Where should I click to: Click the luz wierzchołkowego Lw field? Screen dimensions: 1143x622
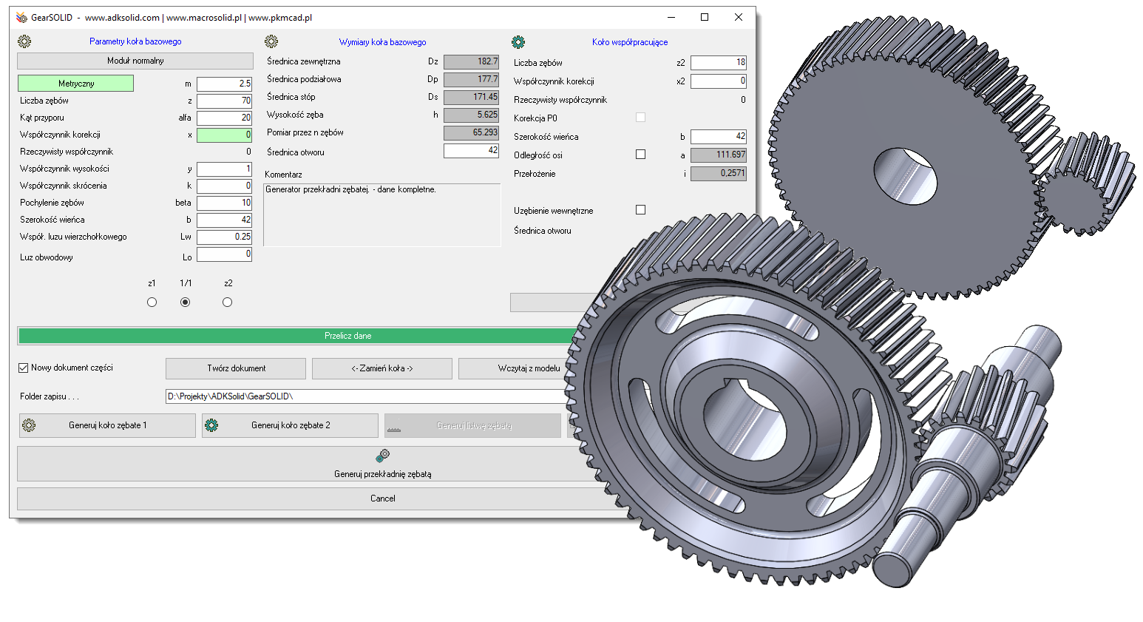225,237
